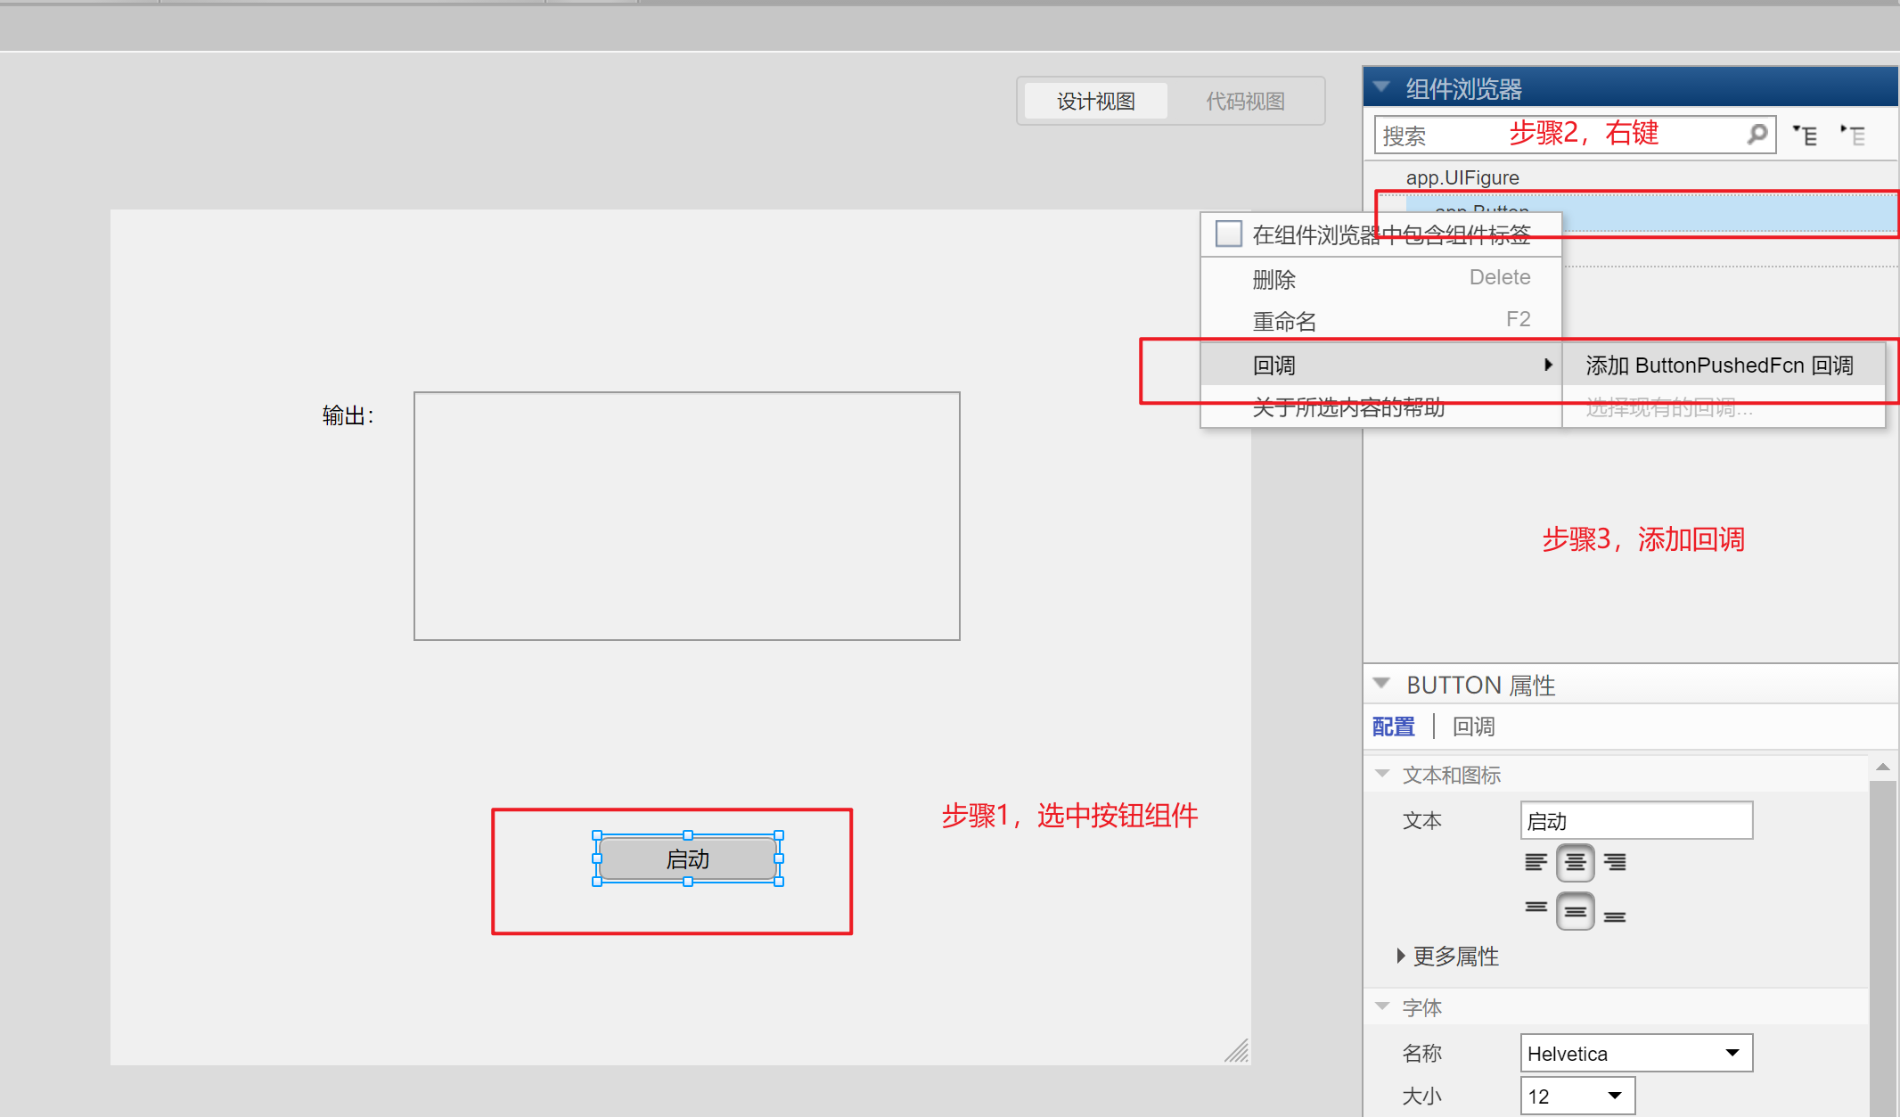Select the top vertical alignment icon
Image resolution: width=1900 pixels, height=1117 pixels.
(1536, 907)
